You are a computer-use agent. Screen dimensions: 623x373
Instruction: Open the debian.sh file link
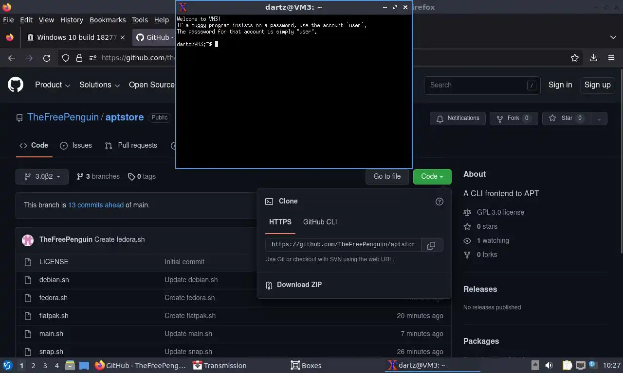click(x=54, y=280)
